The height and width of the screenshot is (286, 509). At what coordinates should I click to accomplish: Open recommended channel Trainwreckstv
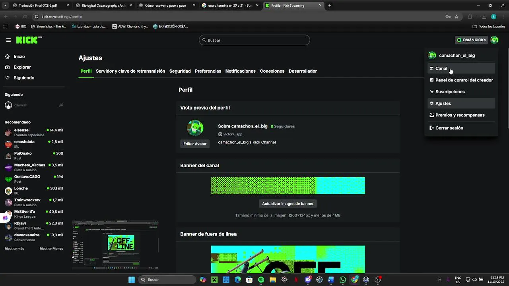click(x=34, y=202)
